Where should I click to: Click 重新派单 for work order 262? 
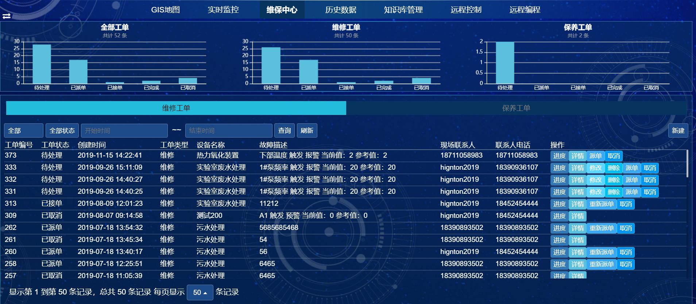click(x=602, y=228)
